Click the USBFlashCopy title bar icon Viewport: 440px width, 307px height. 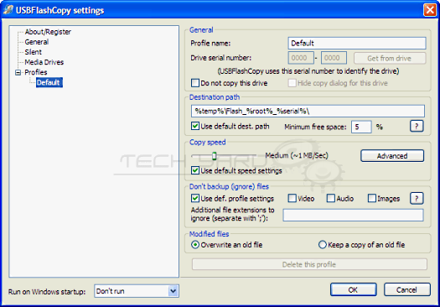pos(8,9)
